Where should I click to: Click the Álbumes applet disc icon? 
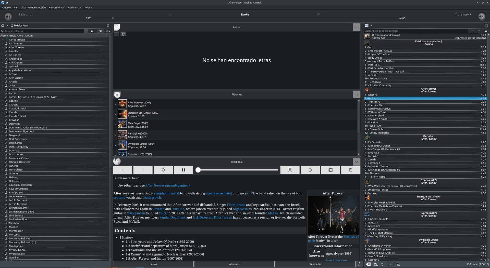pyautogui.click(x=117, y=95)
